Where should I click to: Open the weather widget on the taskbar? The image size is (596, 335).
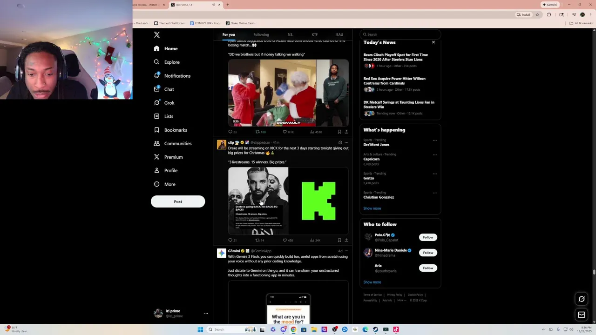[16, 329]
